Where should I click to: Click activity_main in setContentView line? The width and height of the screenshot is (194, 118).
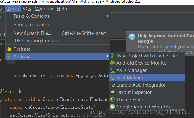(87, 115)
